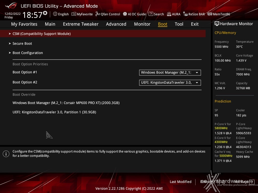Click the 5800MHz P-Core prediction
258x193 pixels.
coord(221,128)
